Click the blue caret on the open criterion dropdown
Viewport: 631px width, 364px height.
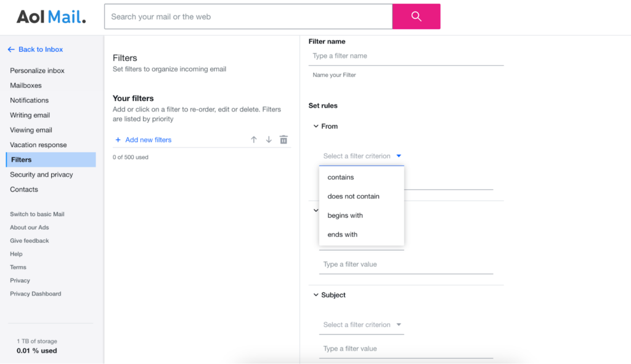(399, 156)
